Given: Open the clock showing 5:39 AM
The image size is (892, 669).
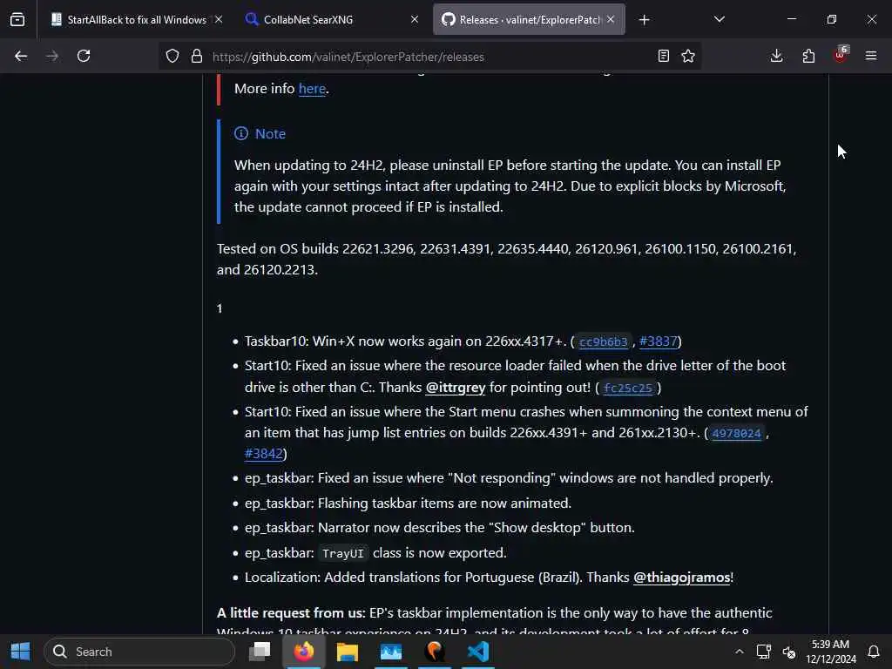Looking at the screenshot, I should tap(830, 652).
